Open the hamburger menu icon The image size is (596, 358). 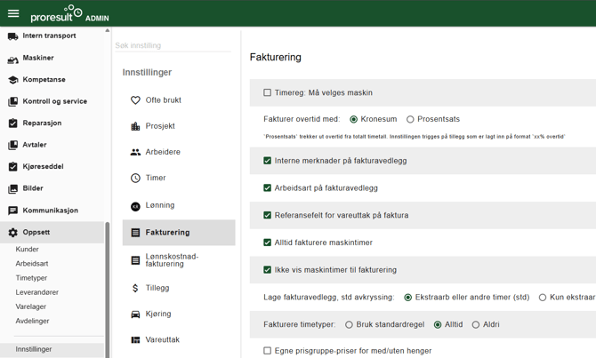tap(13, 13)
